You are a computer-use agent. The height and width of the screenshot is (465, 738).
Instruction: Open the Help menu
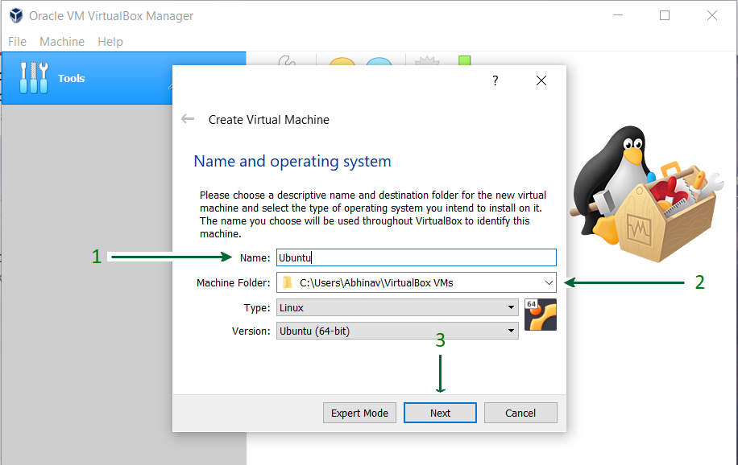(110, 42)
